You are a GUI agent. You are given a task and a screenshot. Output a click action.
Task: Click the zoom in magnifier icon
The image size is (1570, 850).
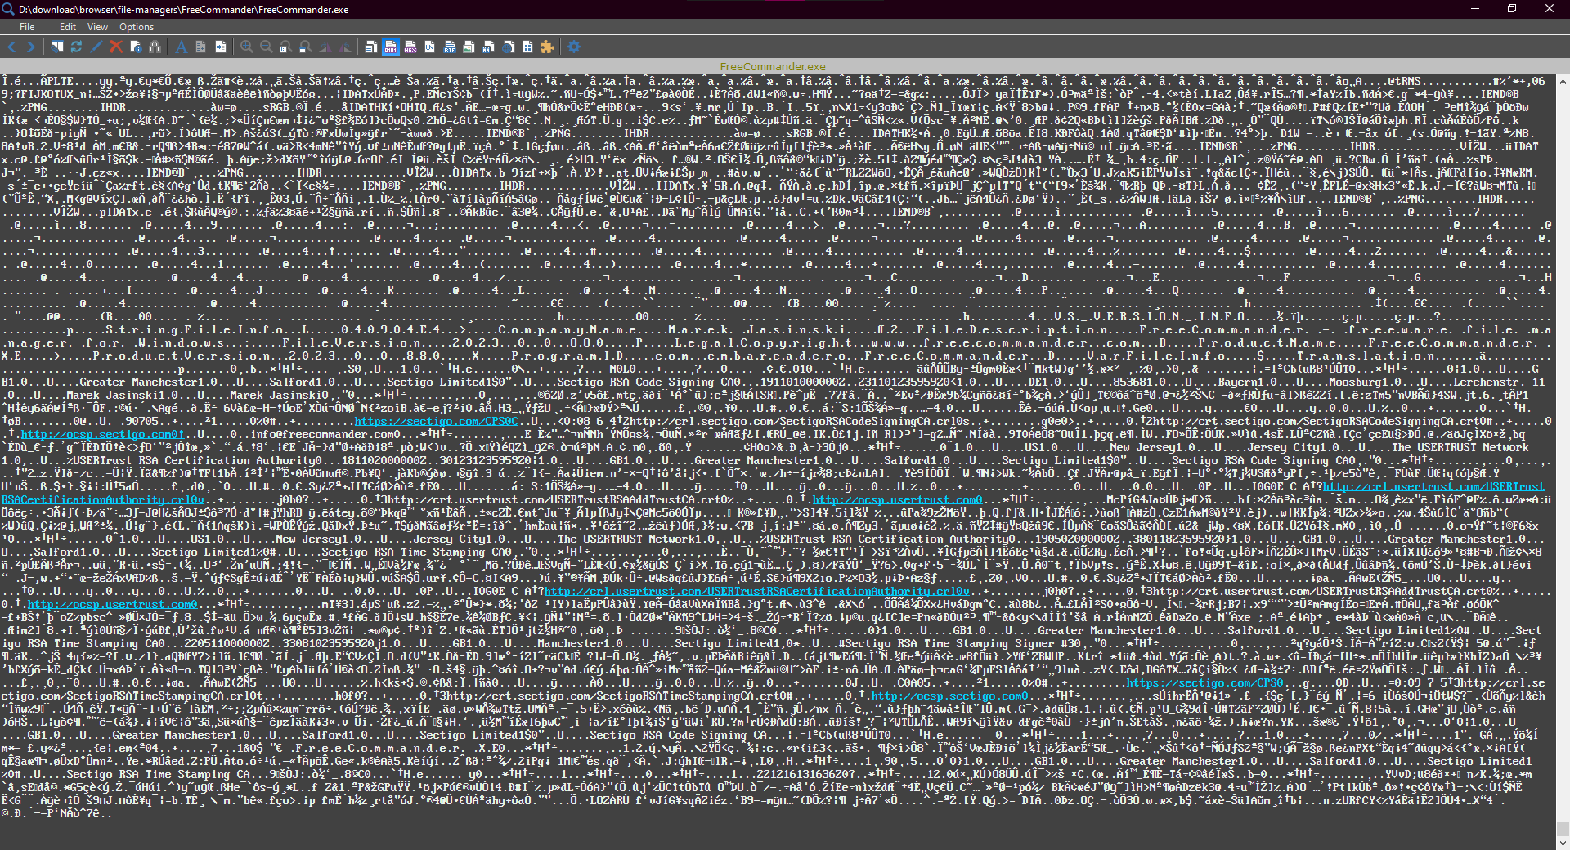(246, 47)
